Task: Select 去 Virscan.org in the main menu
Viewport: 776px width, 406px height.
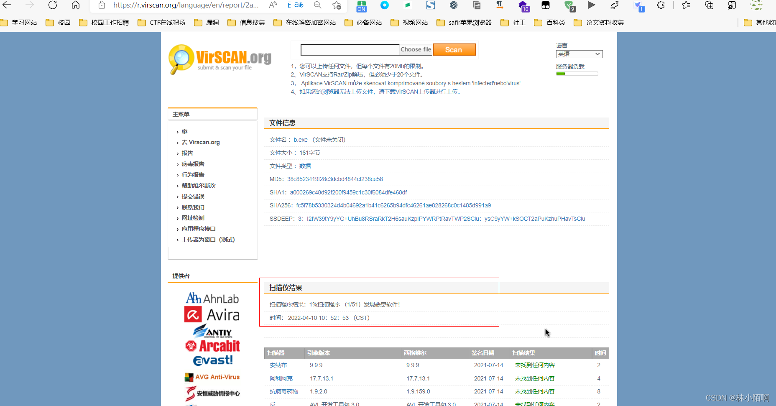Action: pos(201,142)
